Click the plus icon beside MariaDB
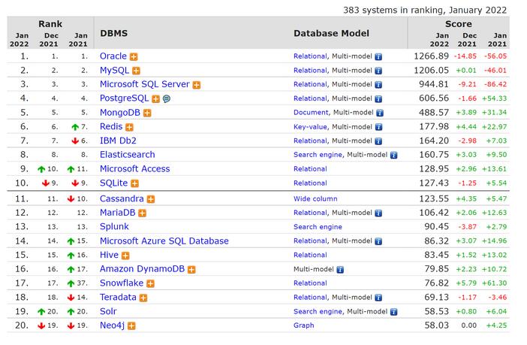 [143, 213]
